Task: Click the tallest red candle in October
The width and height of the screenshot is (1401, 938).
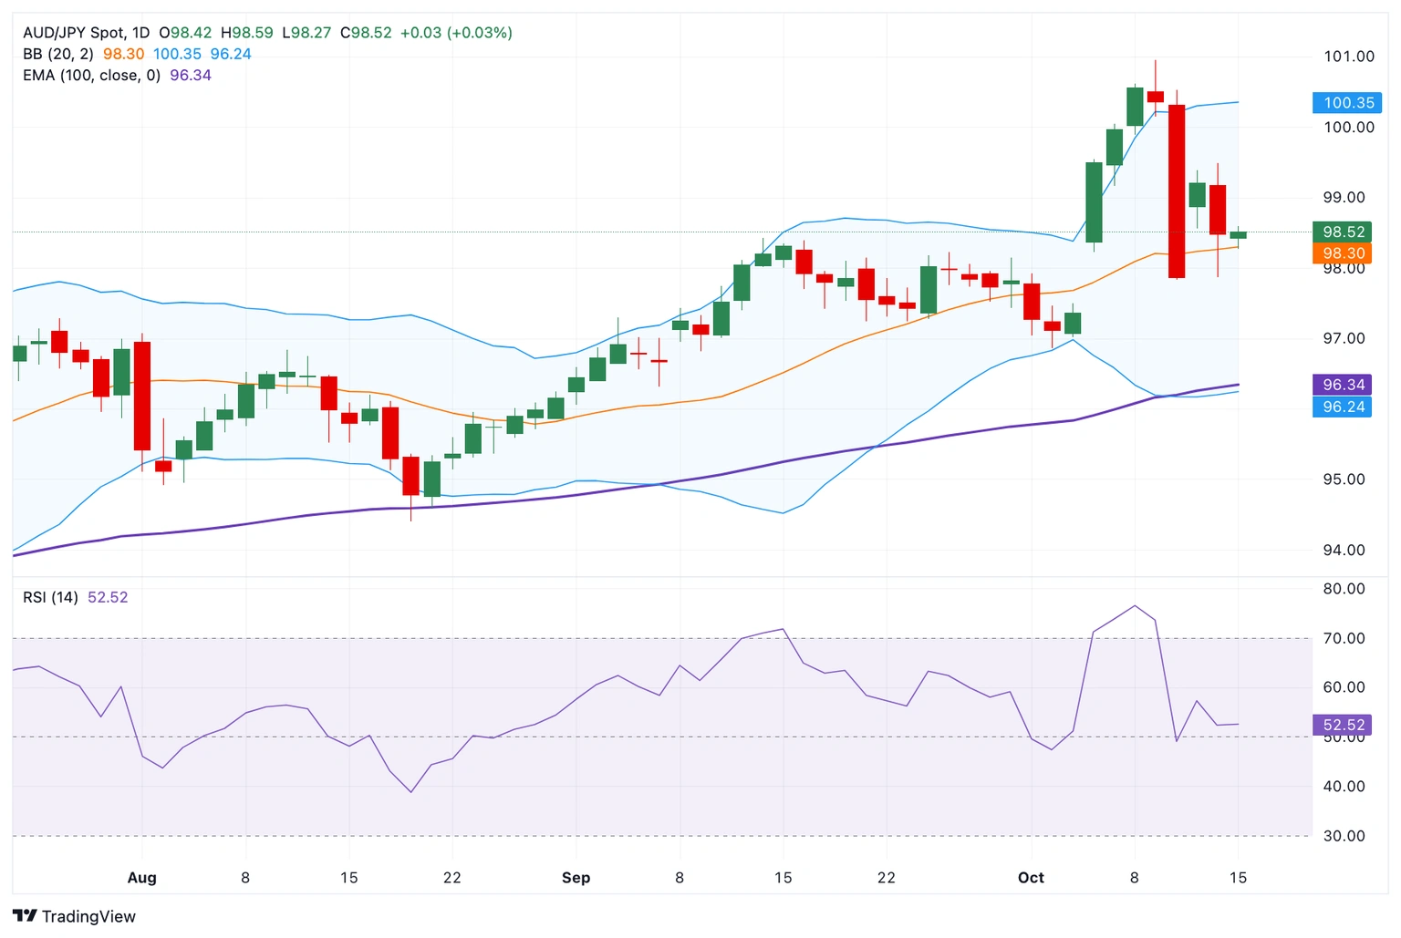Action: tap(1177, 191)
